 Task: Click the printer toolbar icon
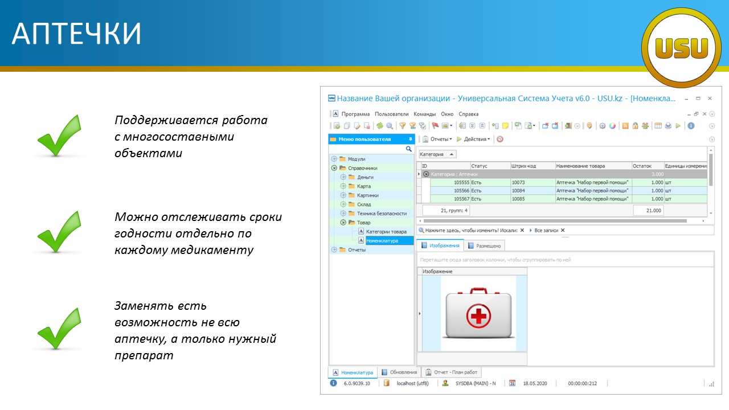pos(668,126)
